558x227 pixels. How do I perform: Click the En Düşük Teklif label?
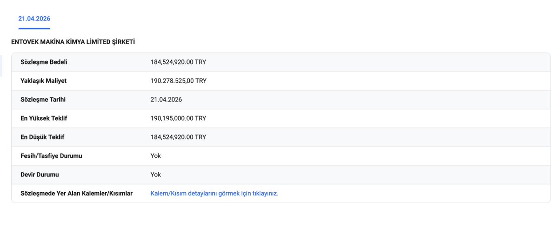pos(42,137)
